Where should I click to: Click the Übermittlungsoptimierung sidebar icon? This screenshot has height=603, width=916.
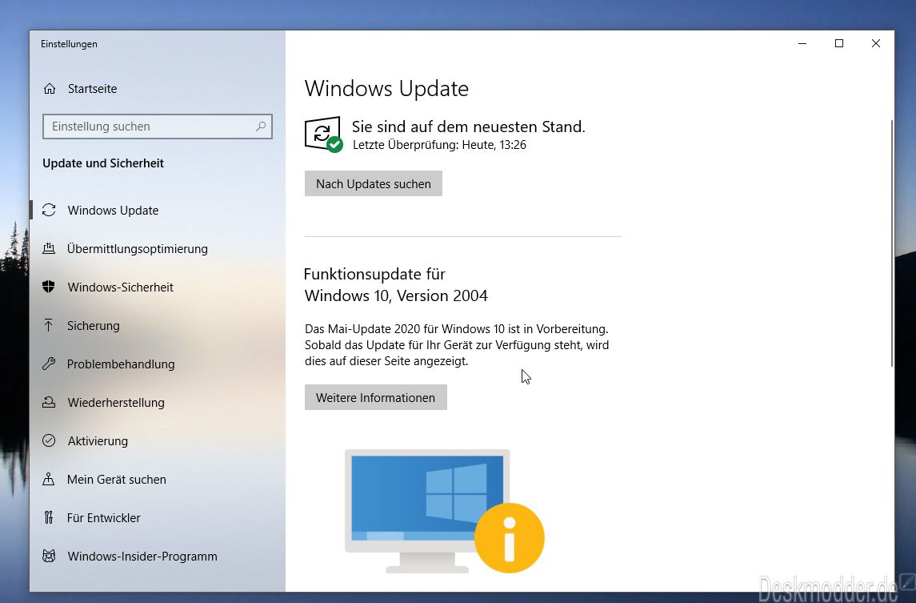coord(49,248)
